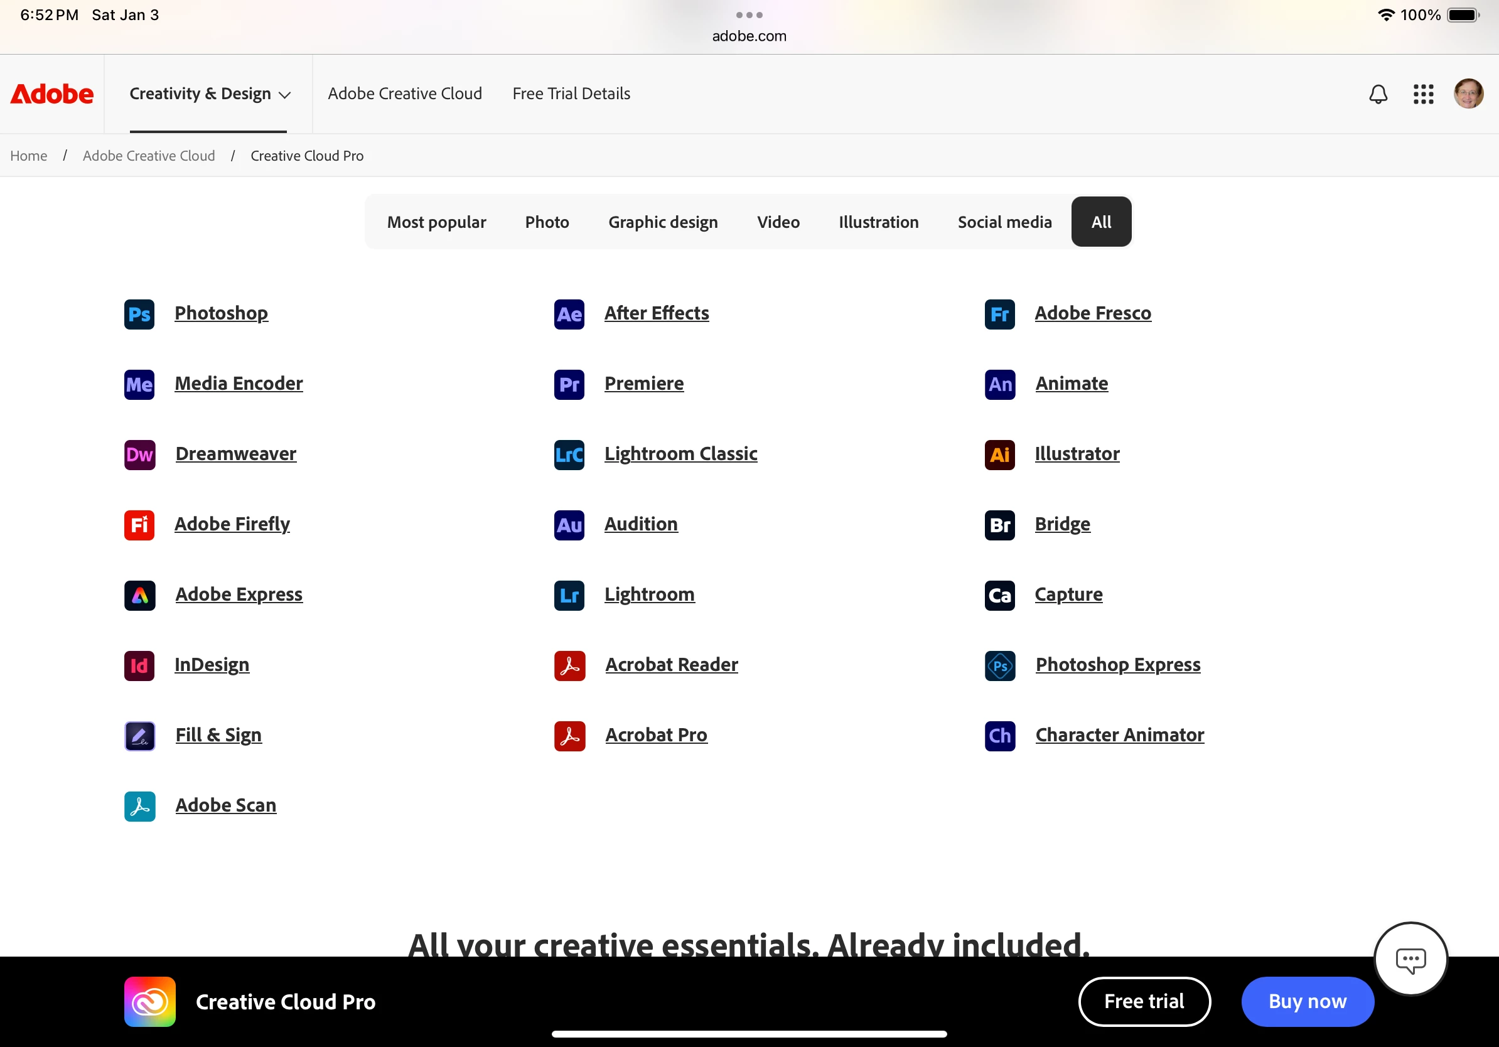1499x1047 pixels.
Task: Click the Photoshop Express icon
Action: point(999,666)
